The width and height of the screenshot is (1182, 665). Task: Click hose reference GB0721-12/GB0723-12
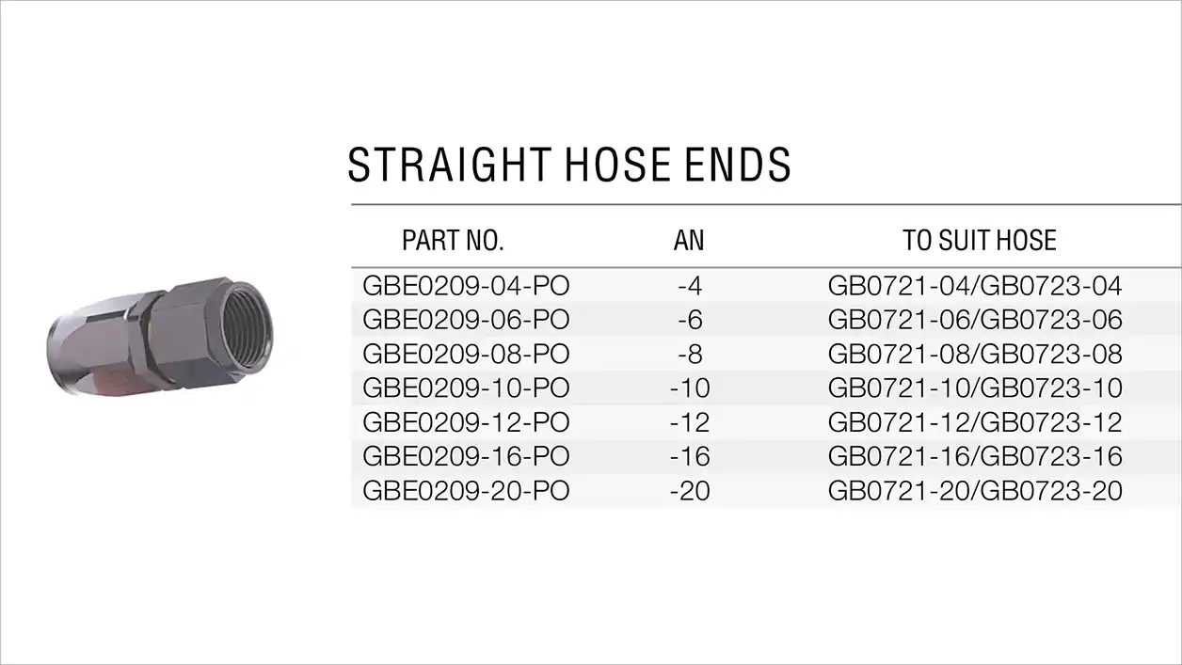pyautogui.click(x=976, y=422)
